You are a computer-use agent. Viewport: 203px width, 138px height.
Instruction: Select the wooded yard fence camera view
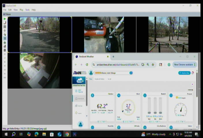168,34
